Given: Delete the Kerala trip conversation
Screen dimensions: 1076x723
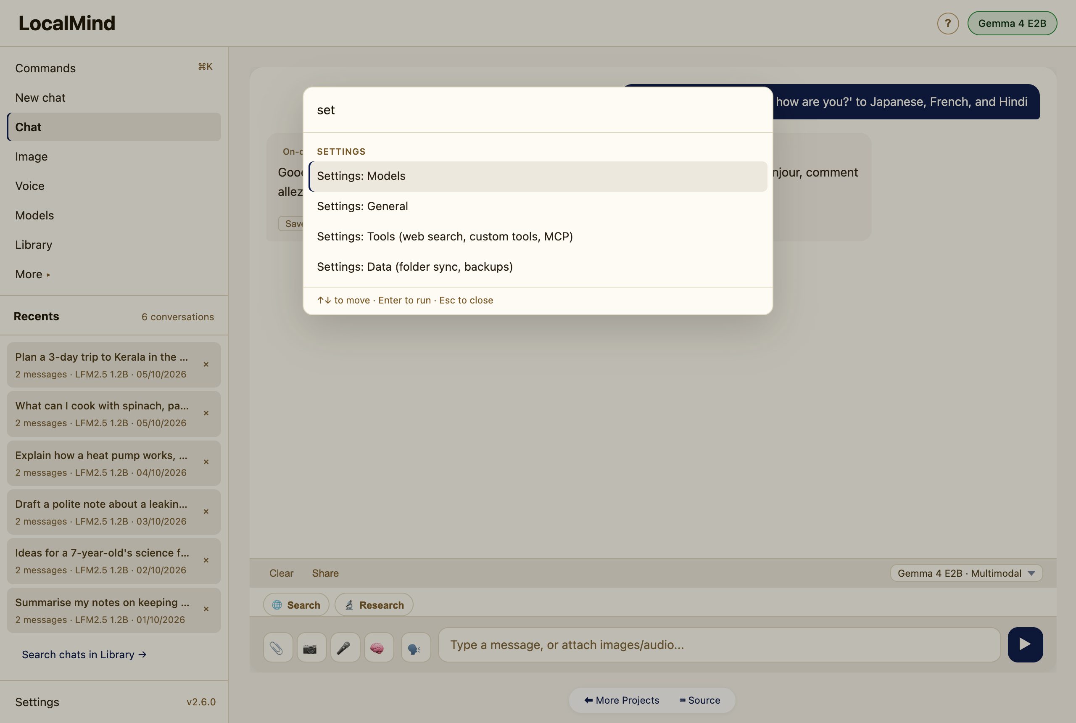Looking at the screenshot, I should coord(206,364).
